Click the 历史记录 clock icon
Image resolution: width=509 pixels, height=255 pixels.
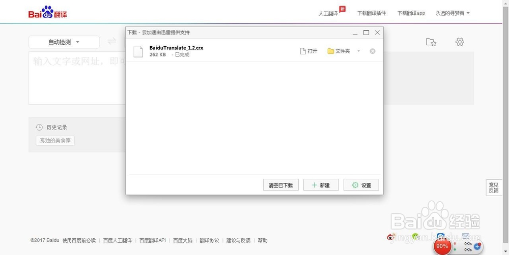click(x=39, y=127)
